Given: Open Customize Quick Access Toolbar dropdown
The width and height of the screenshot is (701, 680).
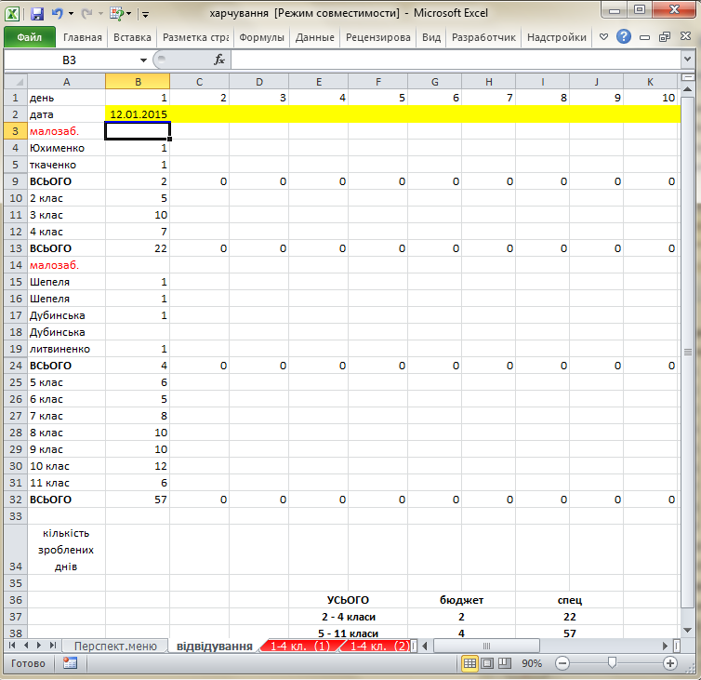Looking at the screenshot, I should [145, 14].
